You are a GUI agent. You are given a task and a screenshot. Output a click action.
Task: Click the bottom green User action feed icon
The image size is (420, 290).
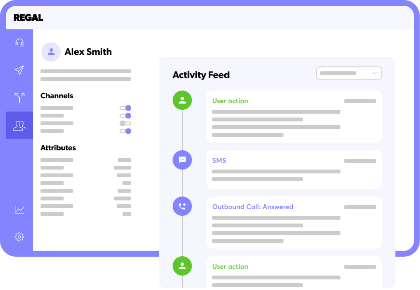click(182, 266)
